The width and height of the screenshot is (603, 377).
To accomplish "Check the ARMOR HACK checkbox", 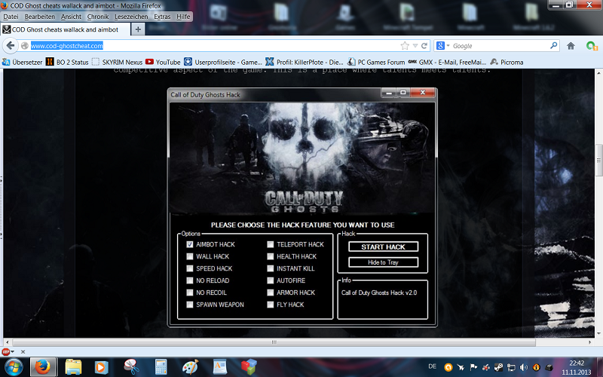I will click(271, 293).
